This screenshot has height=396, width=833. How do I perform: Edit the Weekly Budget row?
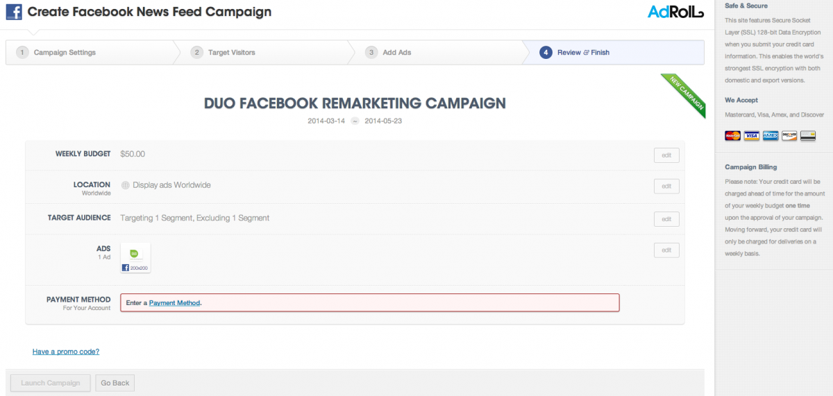(x=666, y=155)
